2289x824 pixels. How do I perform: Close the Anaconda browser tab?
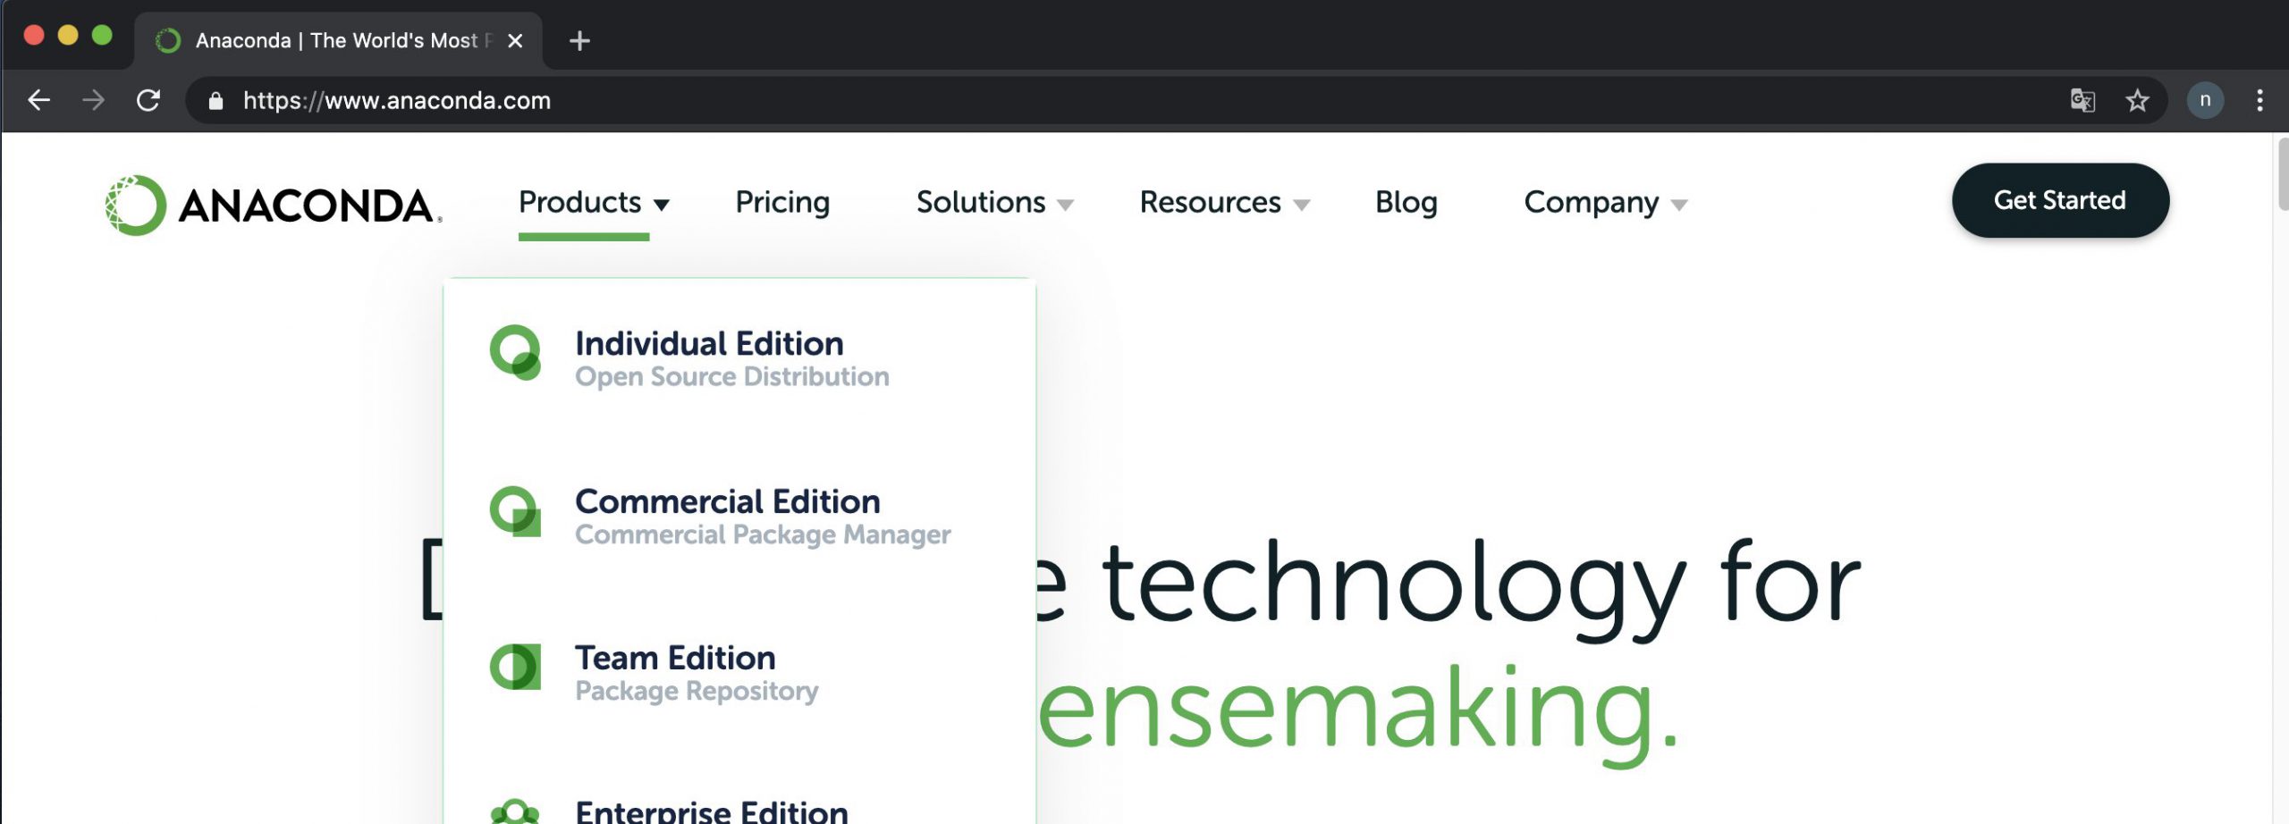tap(515, 41)
